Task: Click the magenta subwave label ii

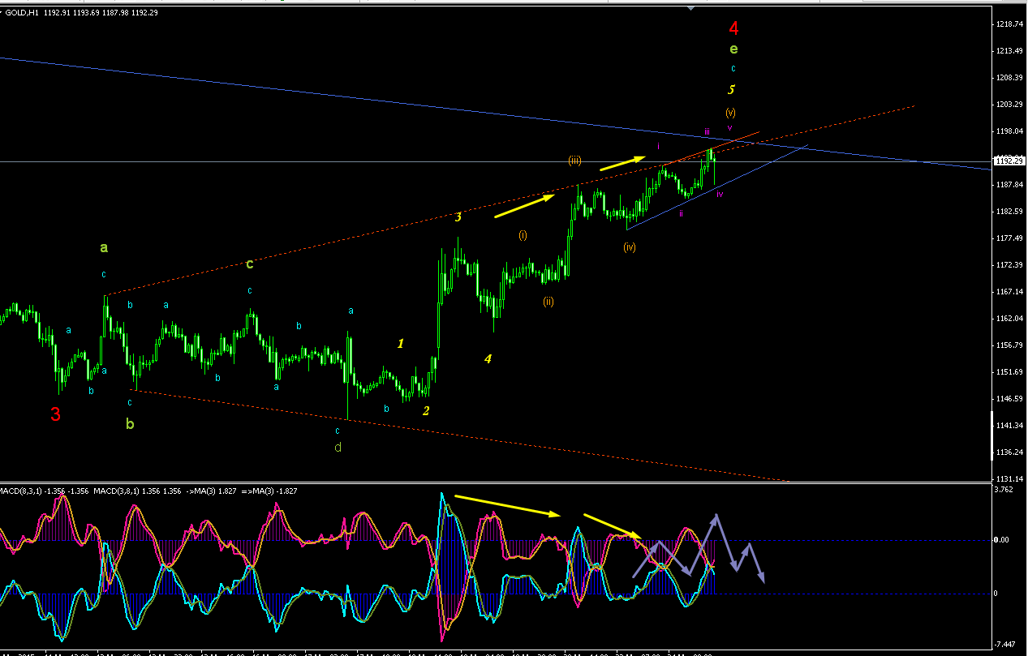Action: 682,214
